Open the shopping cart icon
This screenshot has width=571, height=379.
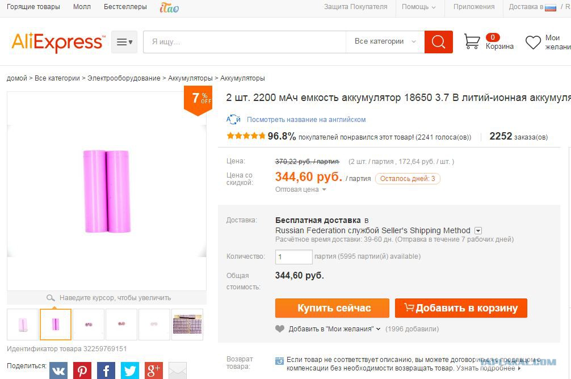(472, 41)
